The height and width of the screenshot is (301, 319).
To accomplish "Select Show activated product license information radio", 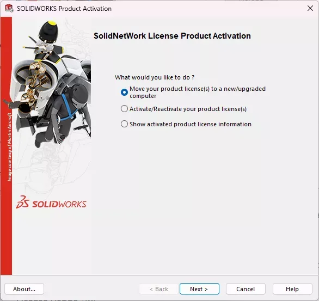I will coord(124,124).
